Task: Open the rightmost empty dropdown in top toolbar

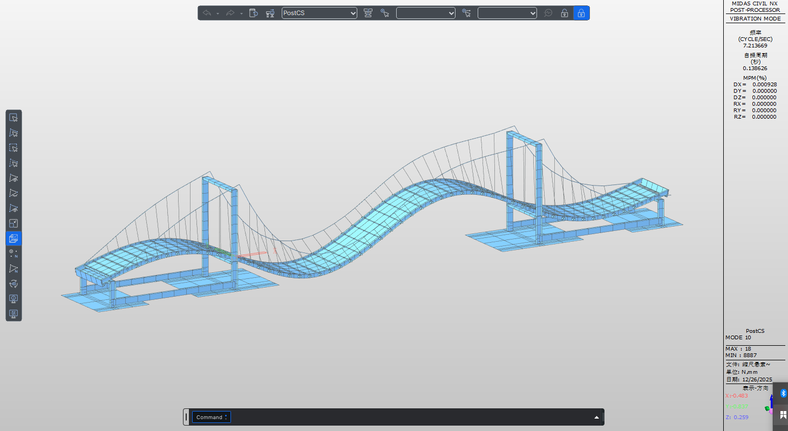Action: tap(507, 13)
